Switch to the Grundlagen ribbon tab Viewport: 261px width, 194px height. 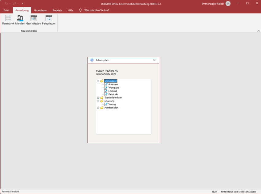coord(41,10)
